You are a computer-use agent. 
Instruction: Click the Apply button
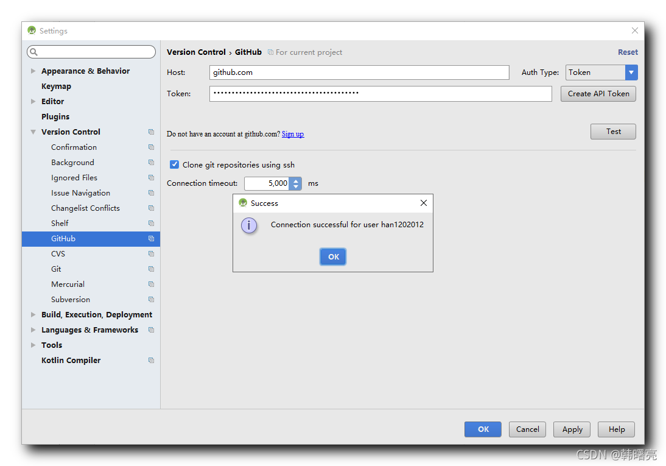(x=572, y=429)
